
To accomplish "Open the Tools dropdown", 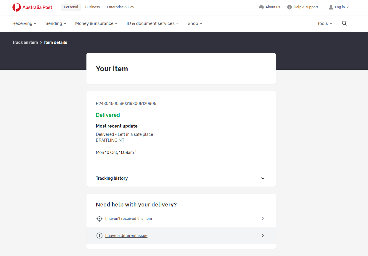I will tap(324, 23).
